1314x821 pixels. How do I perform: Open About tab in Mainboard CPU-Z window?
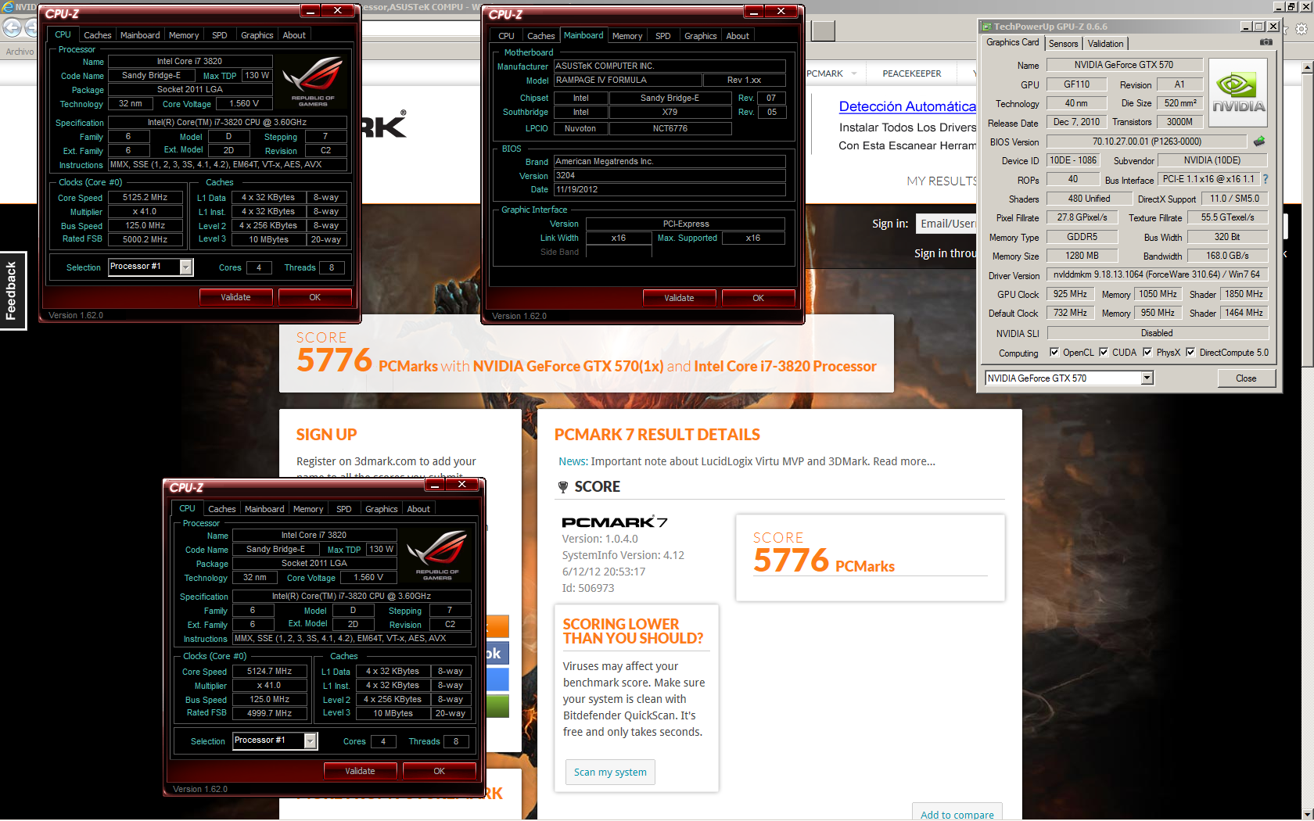point(738,36)
